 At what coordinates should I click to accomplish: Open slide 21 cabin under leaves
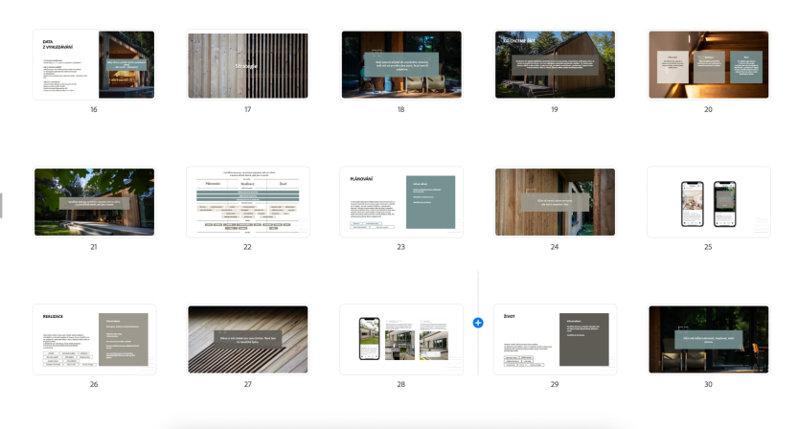click(94, 202)
